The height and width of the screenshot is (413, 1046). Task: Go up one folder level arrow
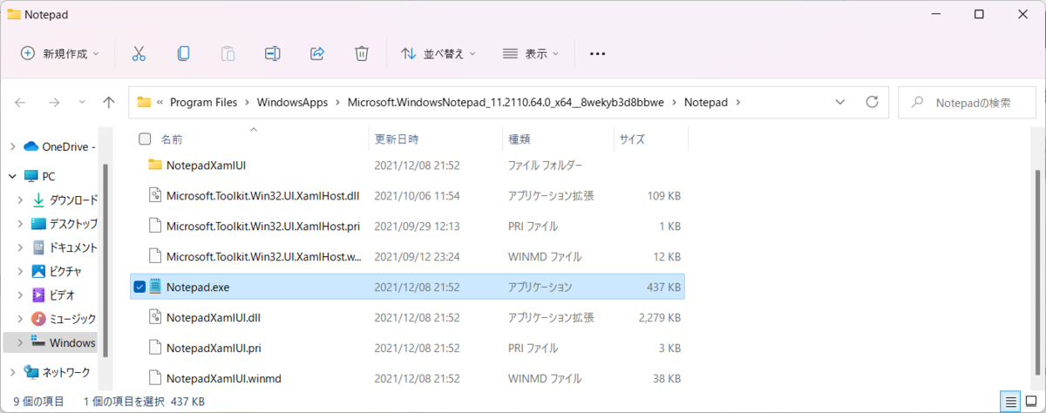[x=109, y=102]
